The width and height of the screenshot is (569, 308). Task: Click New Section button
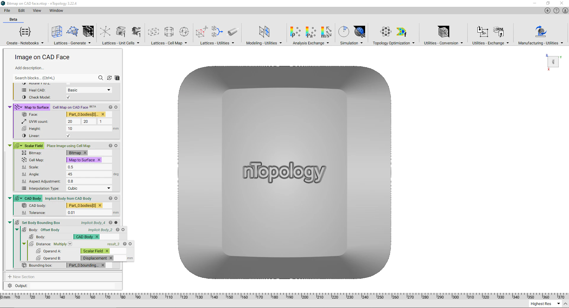pos(21,277)
